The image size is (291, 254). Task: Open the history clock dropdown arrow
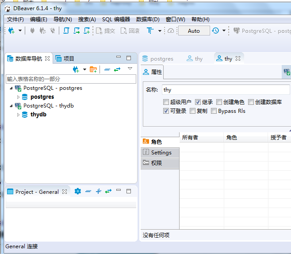pos(224,31)
